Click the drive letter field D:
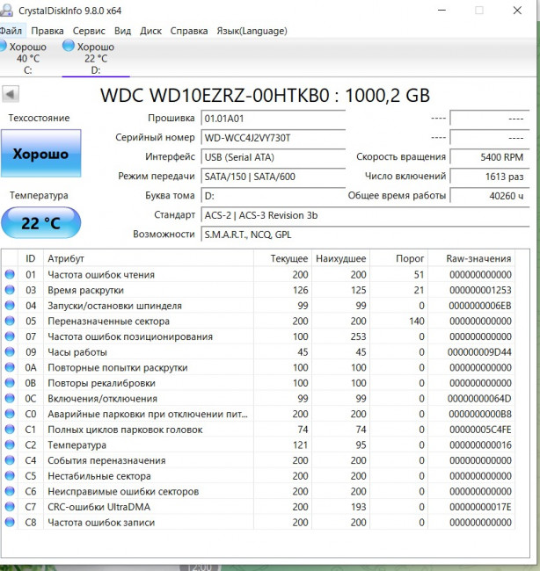The image size is (540, 571). pyautogui.click(x=274, y=196)
